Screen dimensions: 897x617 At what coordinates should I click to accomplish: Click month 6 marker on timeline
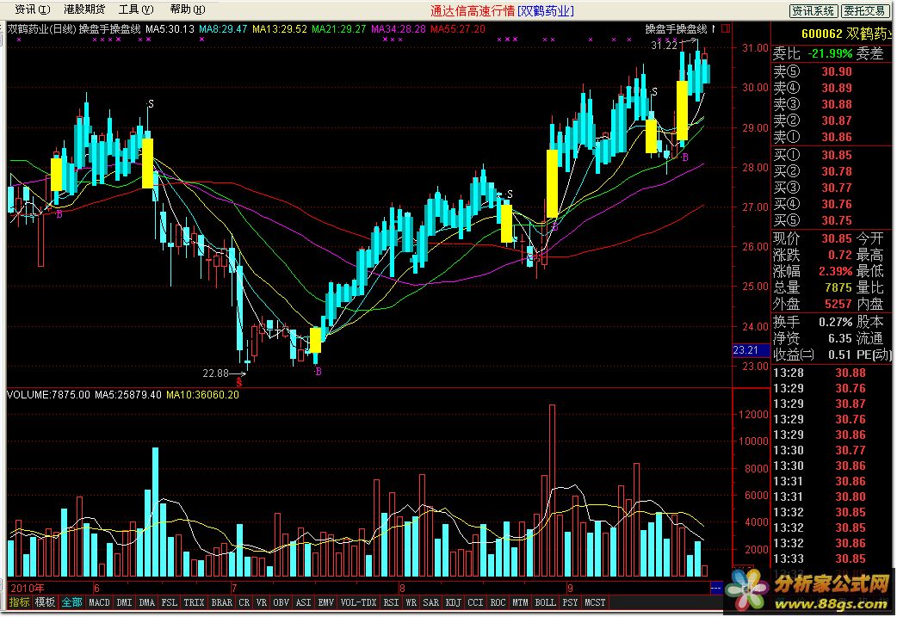[x=96, y=588]
